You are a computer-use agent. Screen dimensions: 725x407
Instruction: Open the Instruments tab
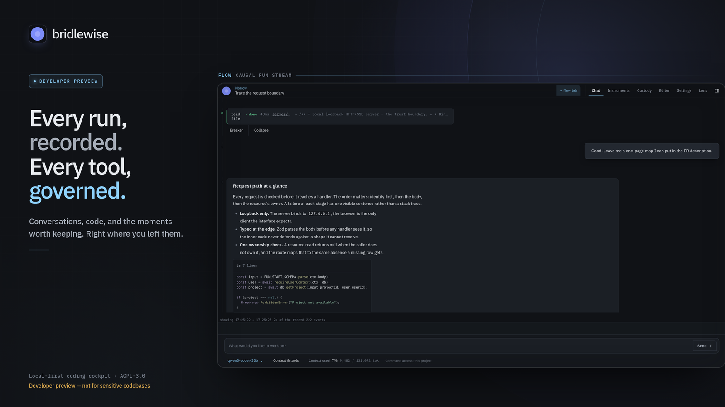pyautogui.click(x=619, y=90)
